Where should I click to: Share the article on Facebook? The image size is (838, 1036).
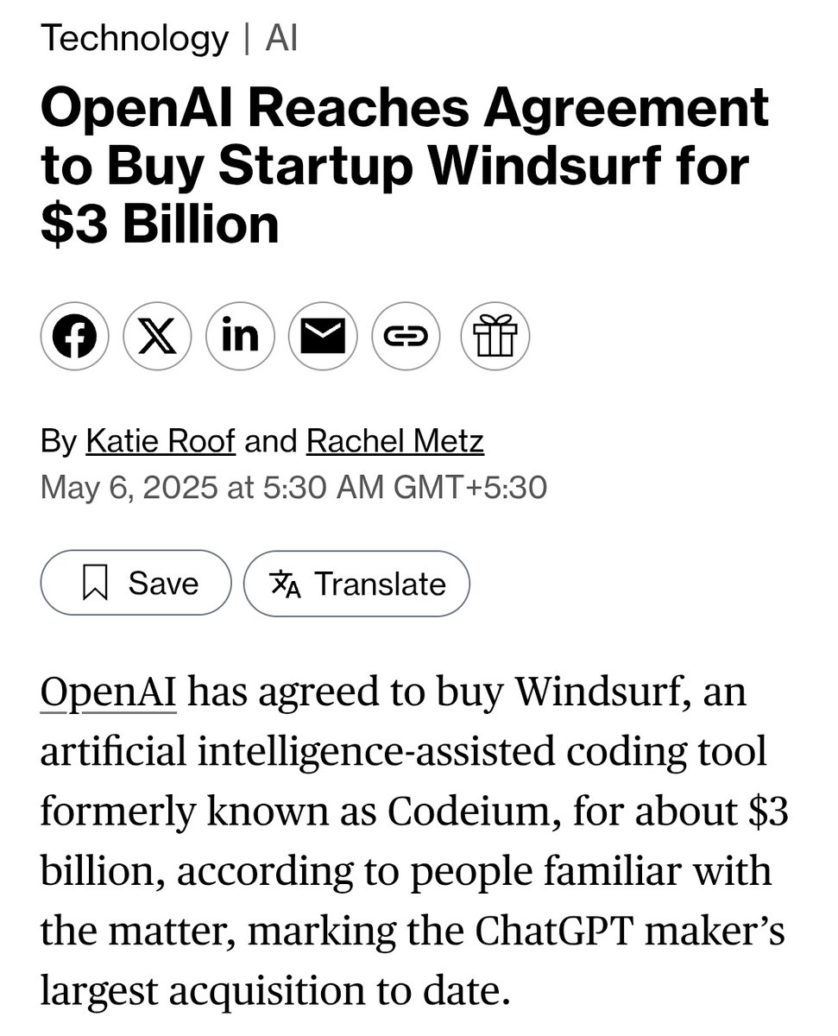coord(74,336)
